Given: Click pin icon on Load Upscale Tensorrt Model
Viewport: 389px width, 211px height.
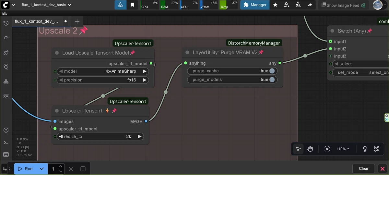Looking at the screenshot, I should coord(133,53).
